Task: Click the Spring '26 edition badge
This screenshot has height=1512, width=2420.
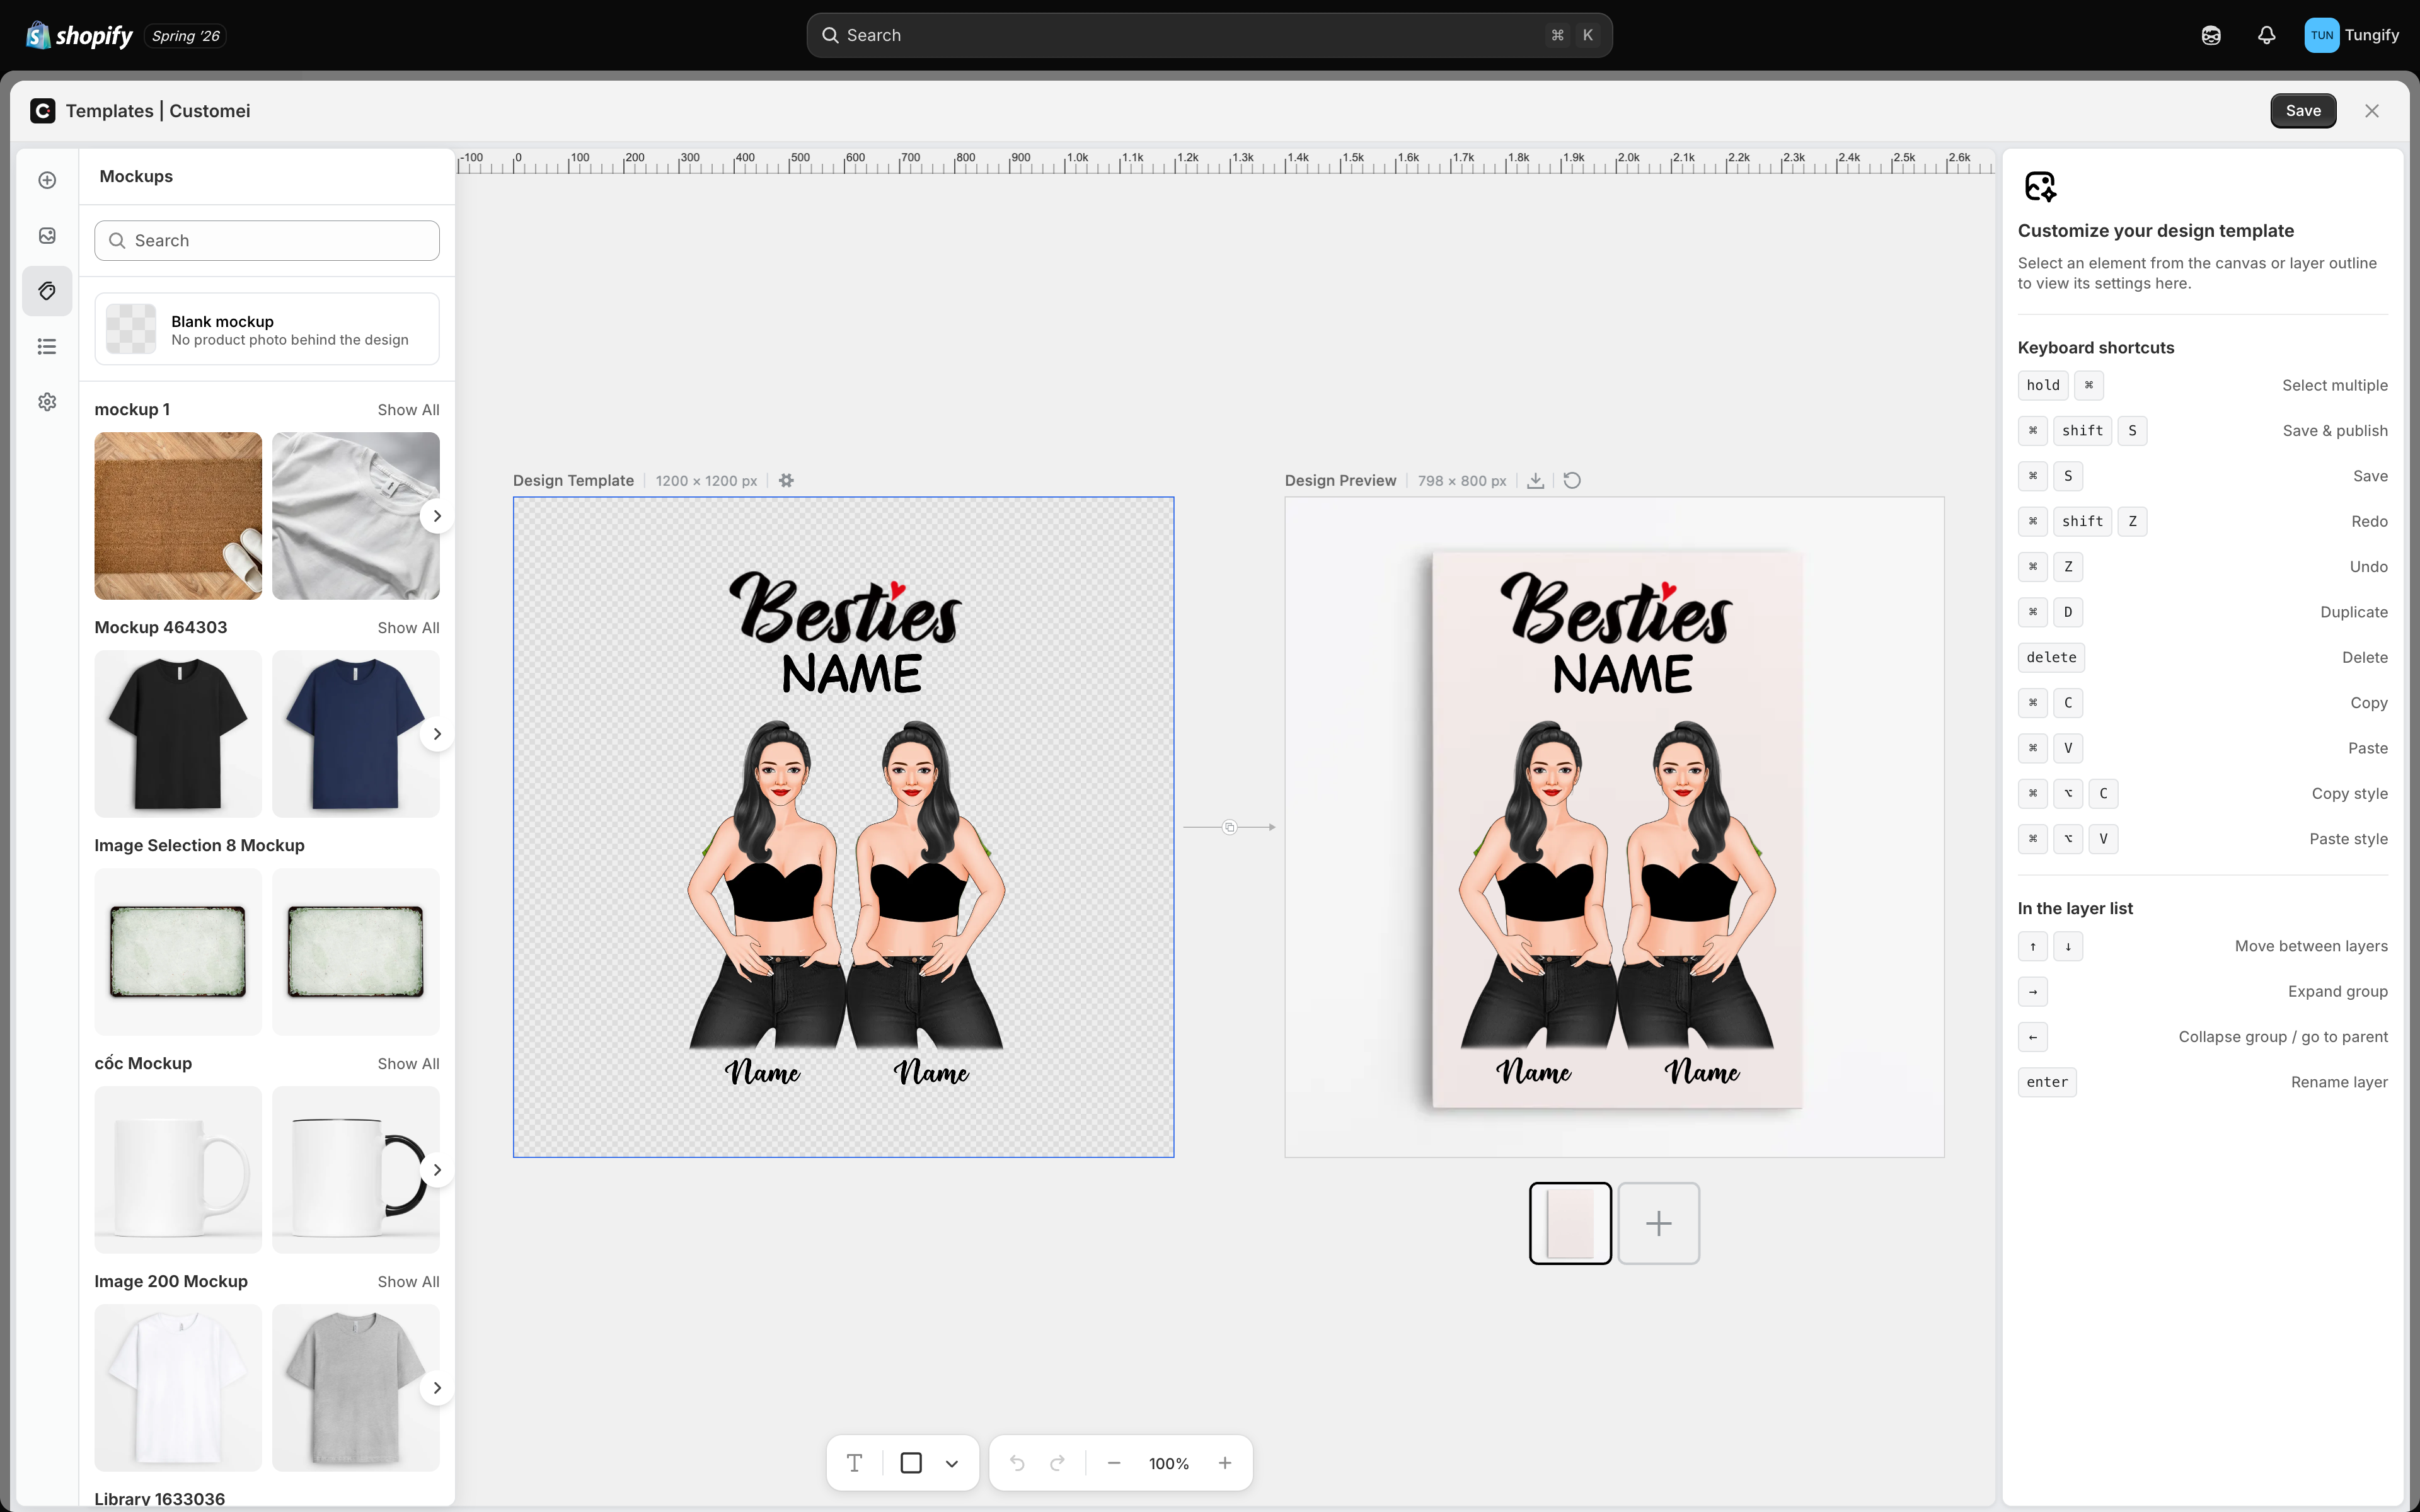Action: click(x=186, y=36)
